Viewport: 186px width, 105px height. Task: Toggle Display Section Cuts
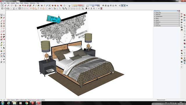(125, 6)
